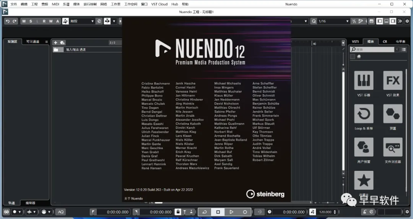Clear the media search with X
This screenshot has height=219, width=413.
coord(397,49)
